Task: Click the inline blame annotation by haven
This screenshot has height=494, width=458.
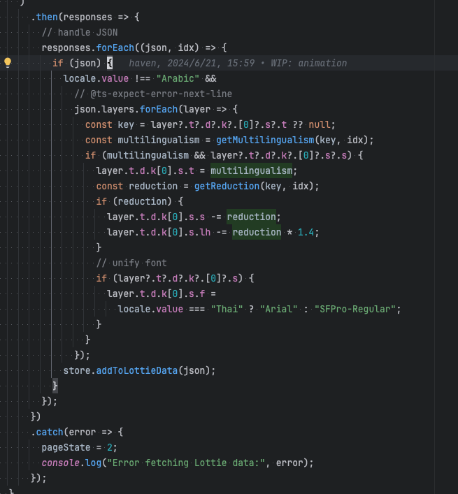Action: [x=238, y=64]
